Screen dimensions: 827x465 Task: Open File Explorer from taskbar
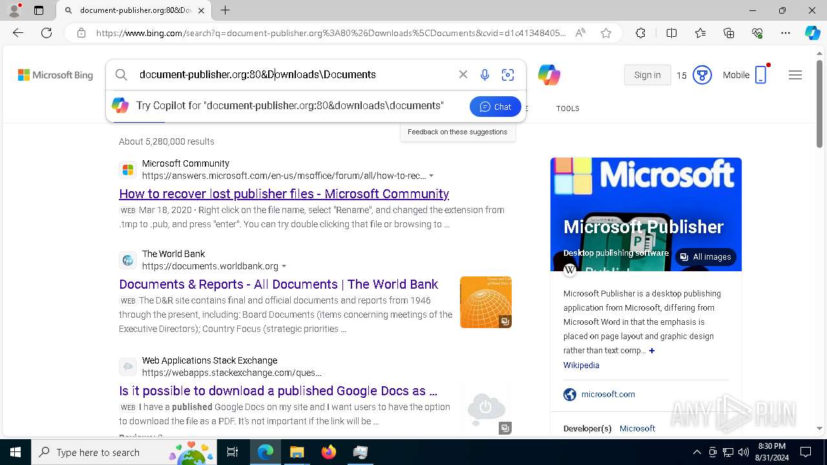[297, 452]
